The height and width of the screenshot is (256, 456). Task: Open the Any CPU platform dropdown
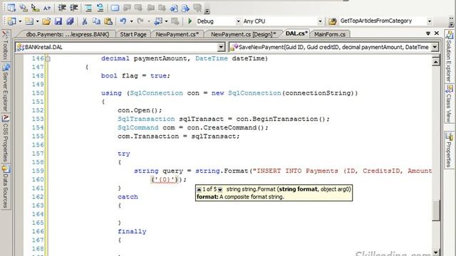320,21
